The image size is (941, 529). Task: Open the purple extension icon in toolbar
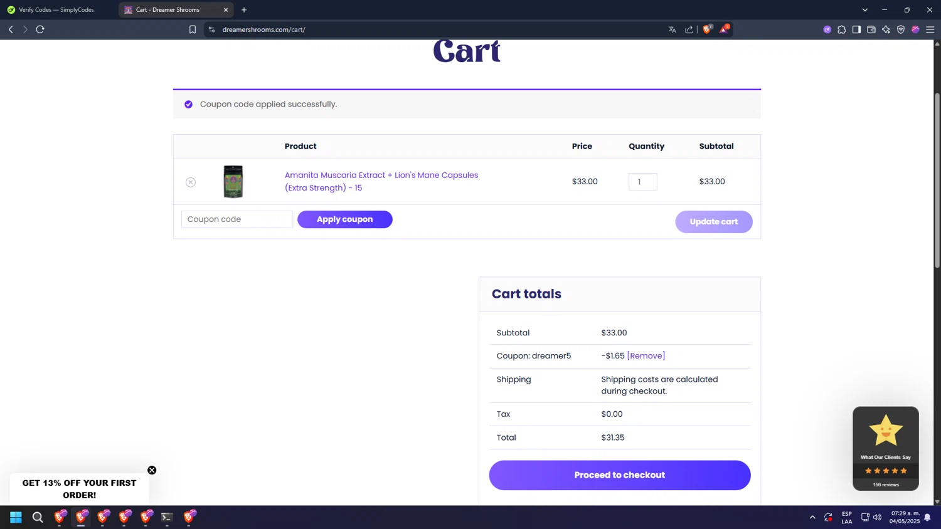(x=827, y=29)
